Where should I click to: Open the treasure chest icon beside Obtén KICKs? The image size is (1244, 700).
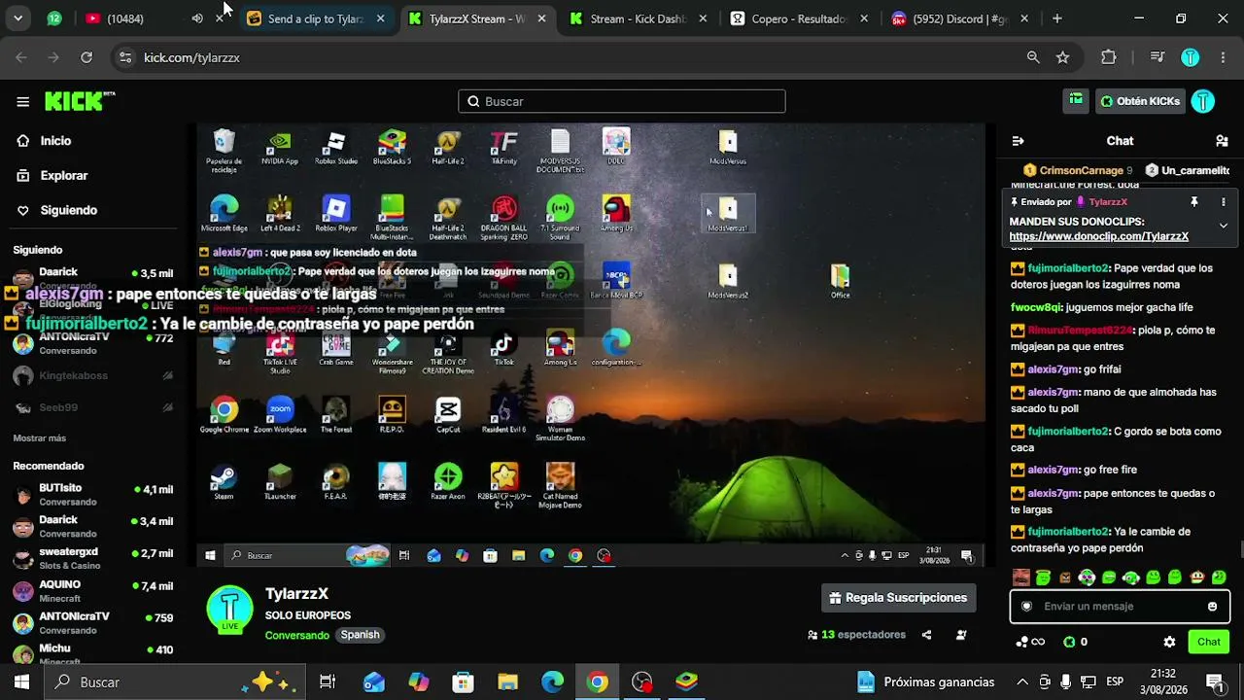point(1076,100)
